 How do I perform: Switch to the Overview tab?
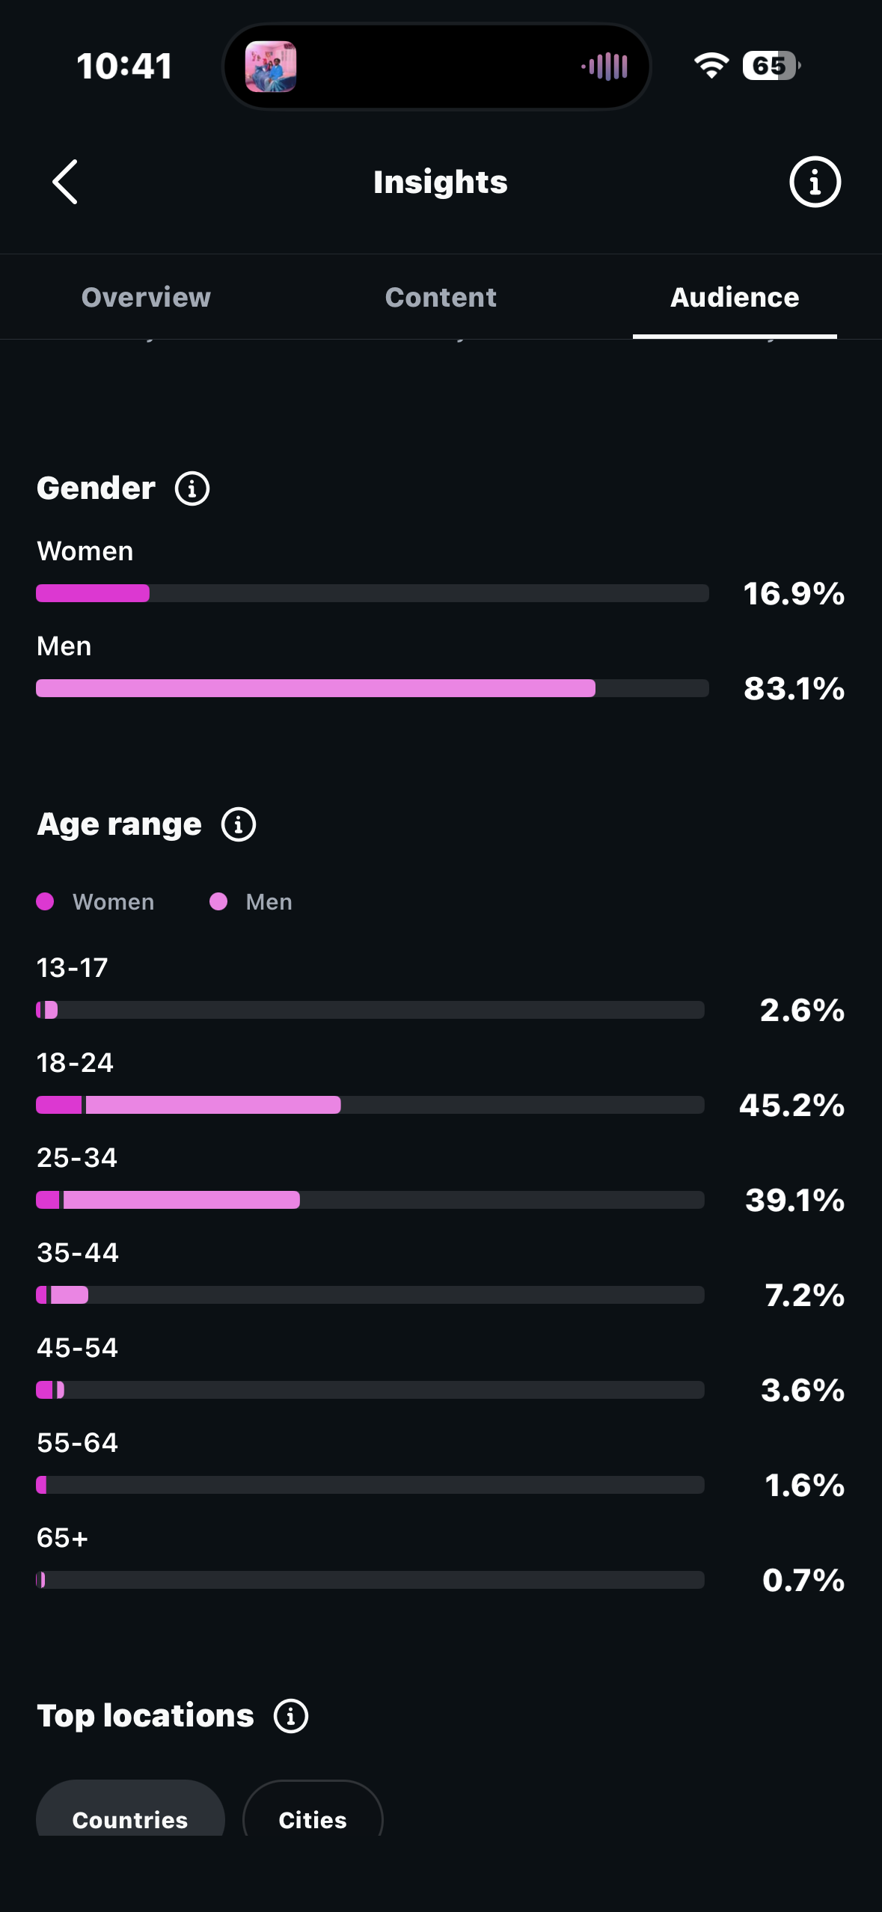pyautogui.click(x=146, y=297)
